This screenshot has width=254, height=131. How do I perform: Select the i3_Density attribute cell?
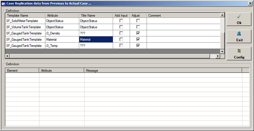pyautogui.click(x=62, y=33)
